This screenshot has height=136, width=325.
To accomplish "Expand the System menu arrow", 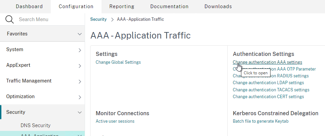I will (x=80, y=50).
